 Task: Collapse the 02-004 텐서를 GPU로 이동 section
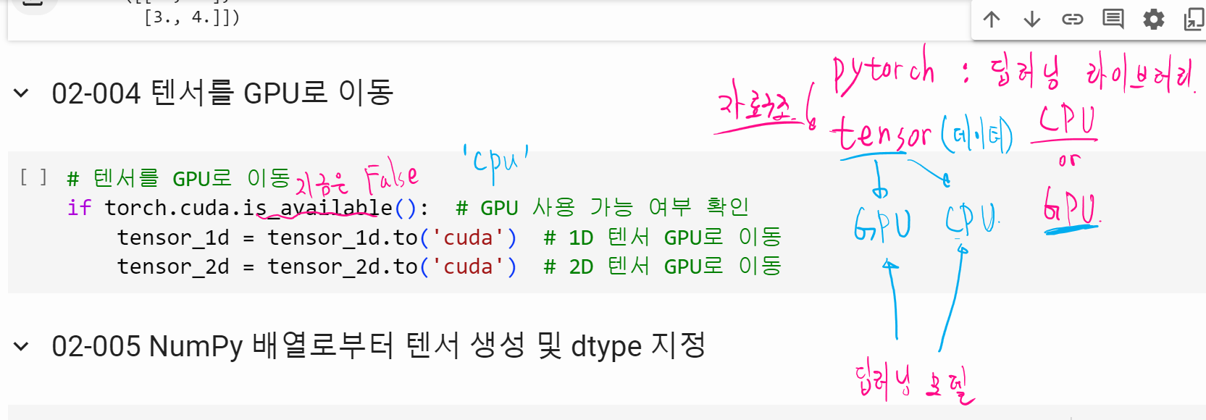pos(22,93)
